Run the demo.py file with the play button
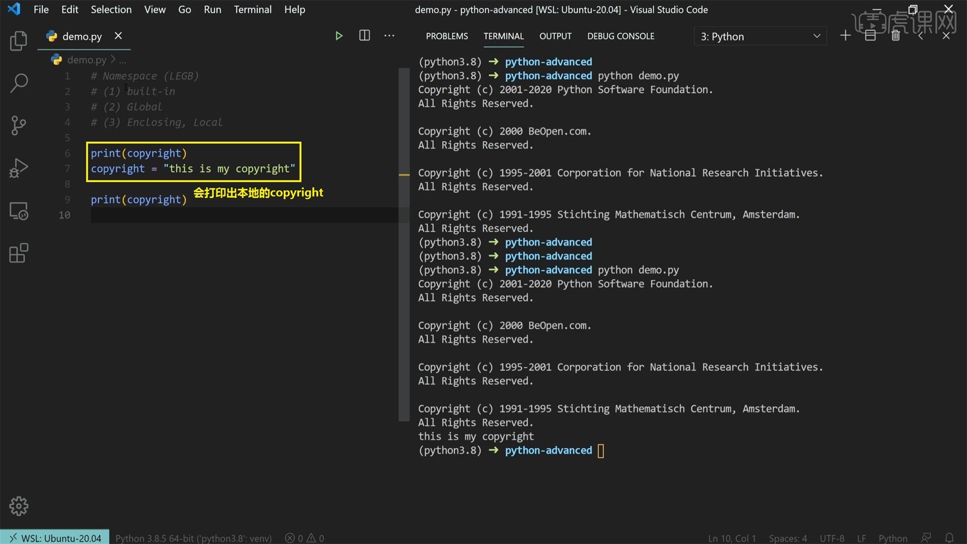Viewport: 967px width, 544px height. click(339, 35)
